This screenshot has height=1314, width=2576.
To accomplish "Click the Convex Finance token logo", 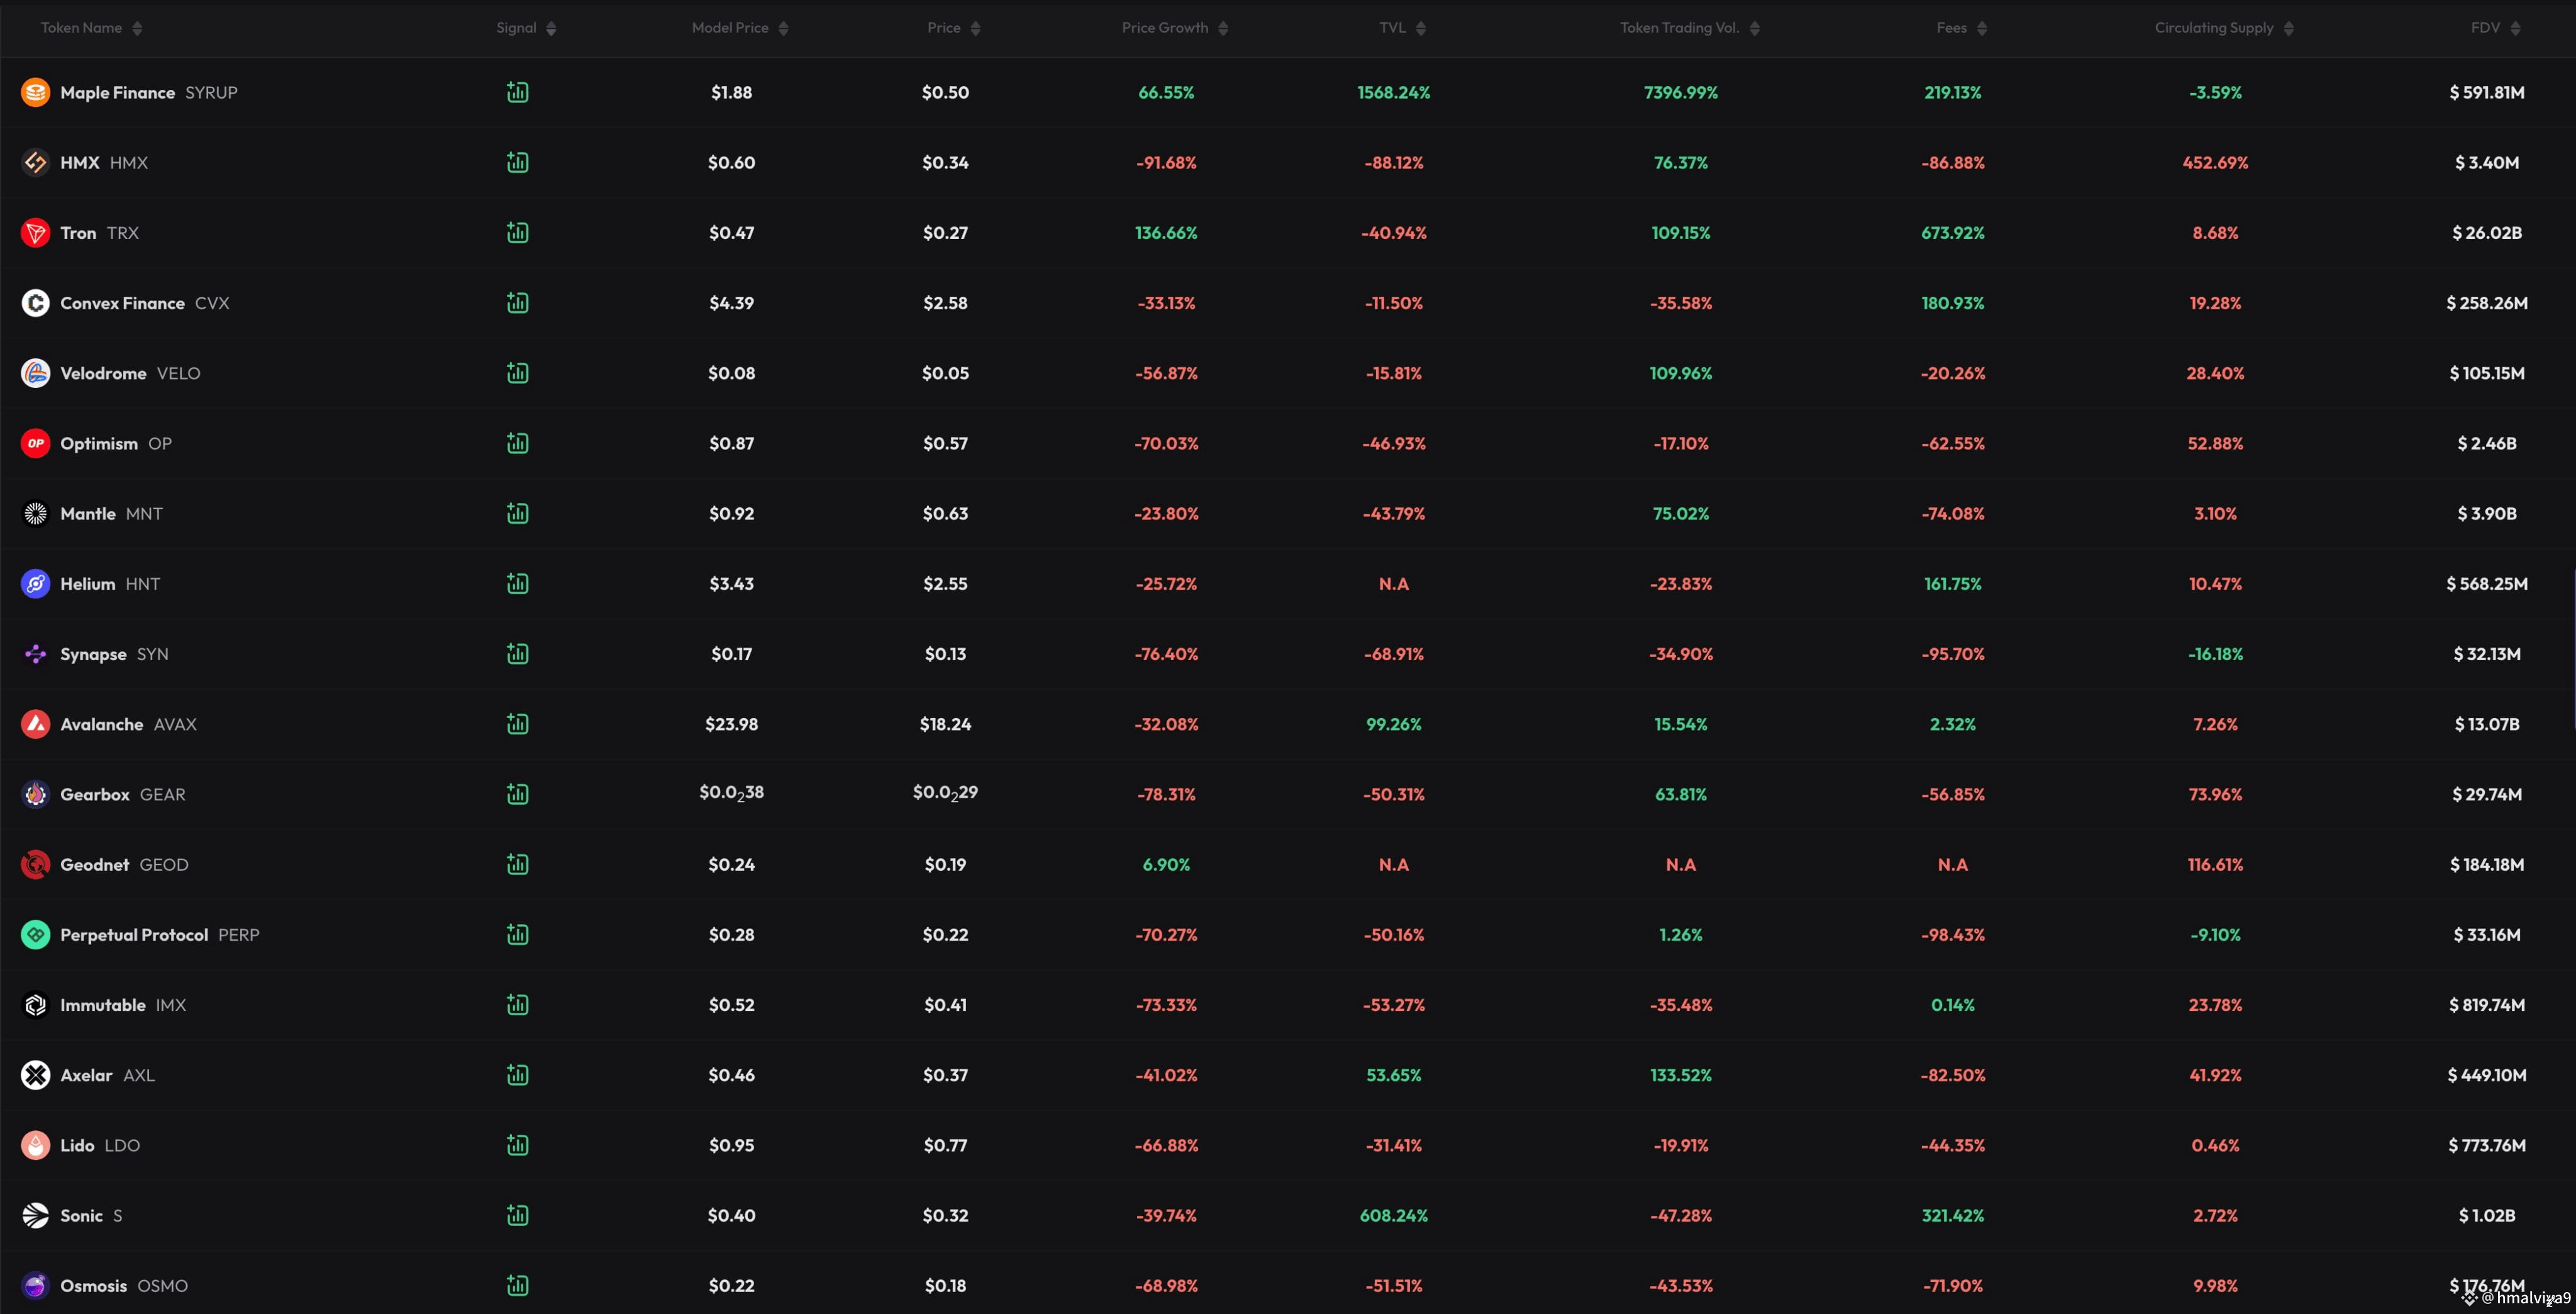I will tap(36, 302).
